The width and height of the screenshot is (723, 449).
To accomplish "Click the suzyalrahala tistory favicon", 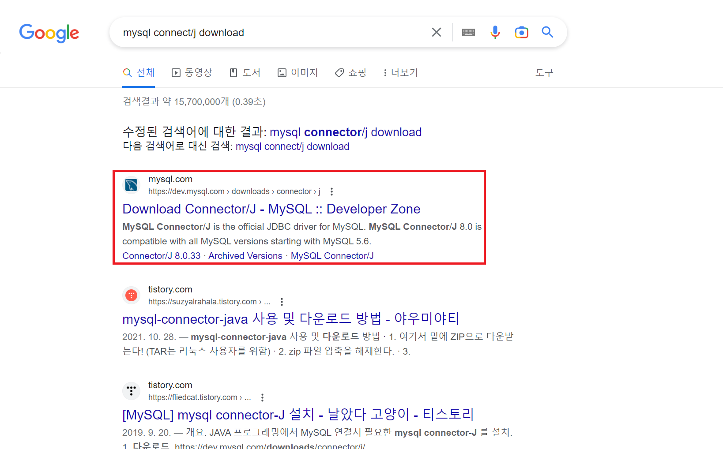I will tap(131, 295).
